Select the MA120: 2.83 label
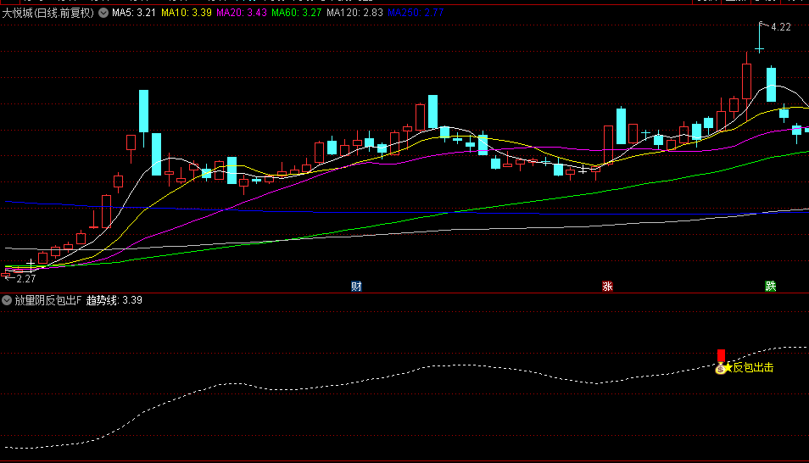 (x=355, y=13)
